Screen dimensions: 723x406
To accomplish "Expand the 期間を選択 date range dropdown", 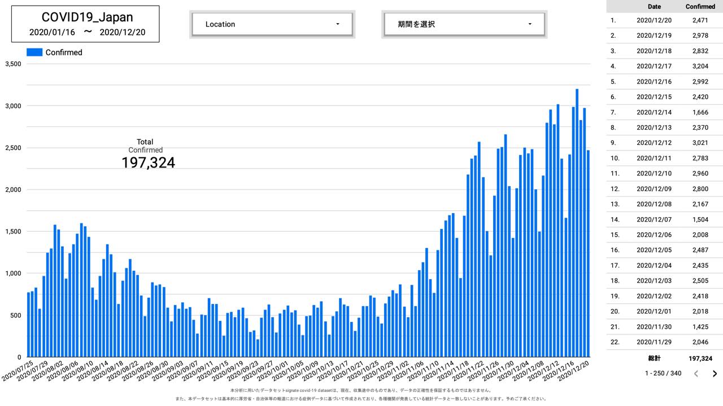I will [464, 24].
